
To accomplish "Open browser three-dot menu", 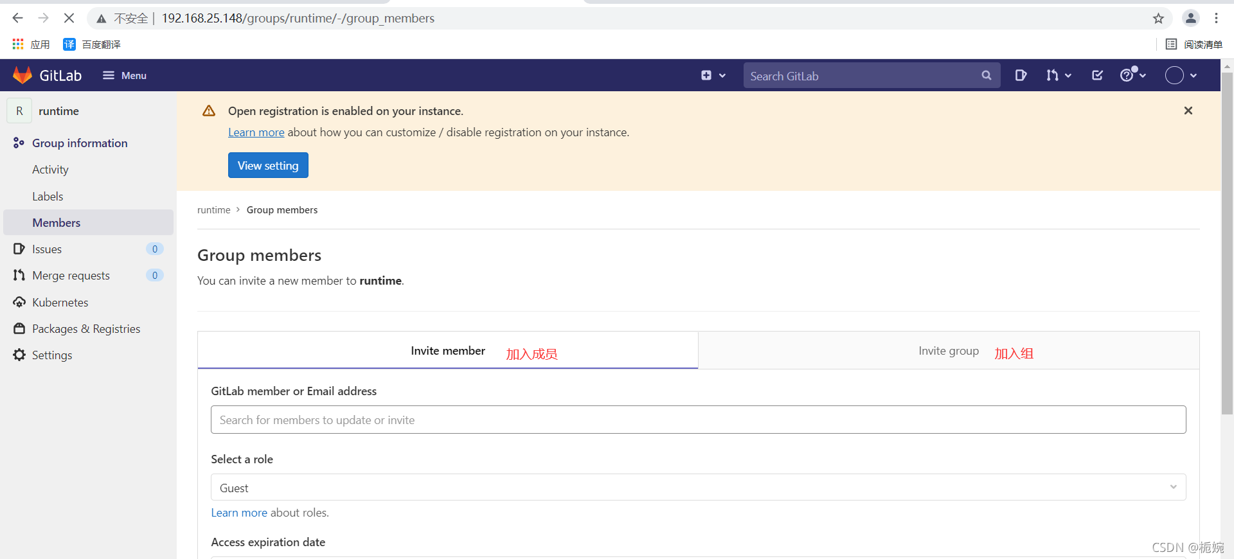I will click(x=1217, y=18).
